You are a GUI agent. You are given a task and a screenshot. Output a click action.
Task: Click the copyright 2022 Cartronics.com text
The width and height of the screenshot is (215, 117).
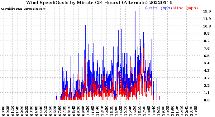click(23, 9)
